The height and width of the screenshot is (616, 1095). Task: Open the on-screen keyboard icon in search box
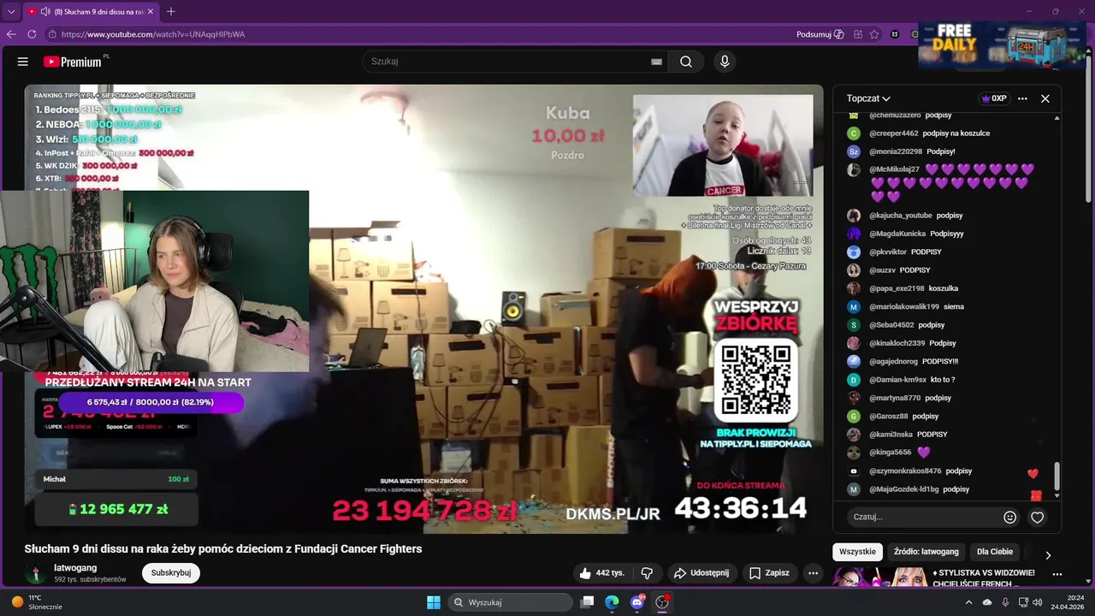coord(656,62)
